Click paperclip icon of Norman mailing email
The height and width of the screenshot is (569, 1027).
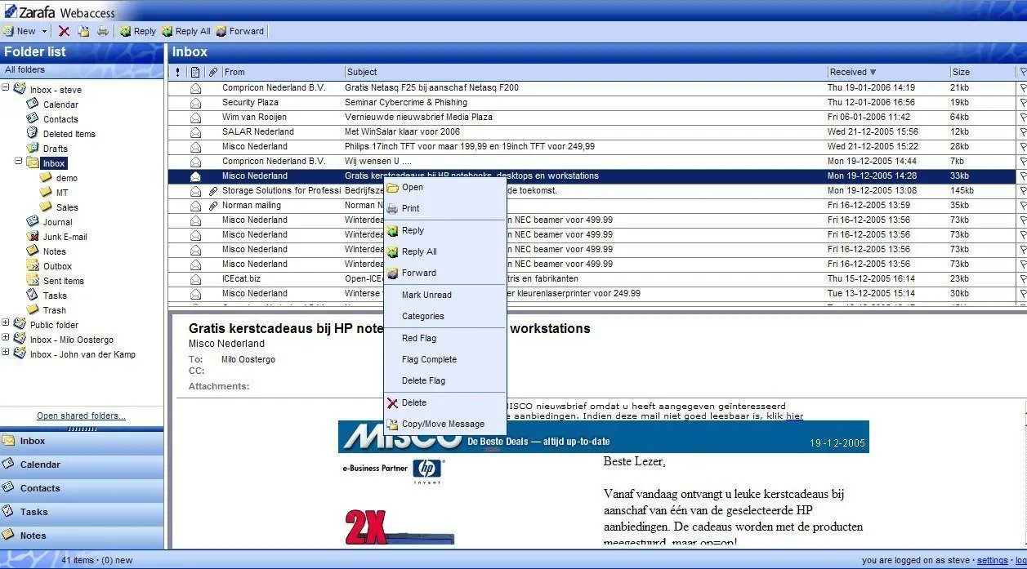click(x=213, y=206)
